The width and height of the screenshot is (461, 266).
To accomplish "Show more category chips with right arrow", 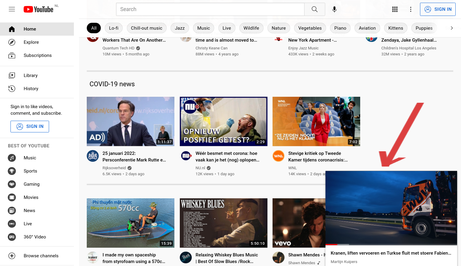I will pyautogui.click(x=452, y=28).
